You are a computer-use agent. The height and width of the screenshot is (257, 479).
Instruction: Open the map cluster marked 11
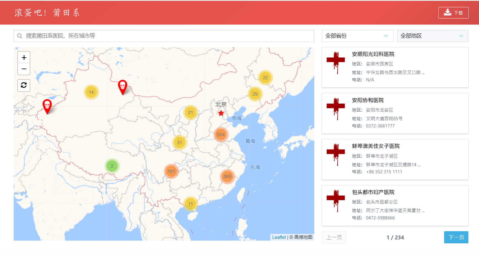click(x=191, y=204)
